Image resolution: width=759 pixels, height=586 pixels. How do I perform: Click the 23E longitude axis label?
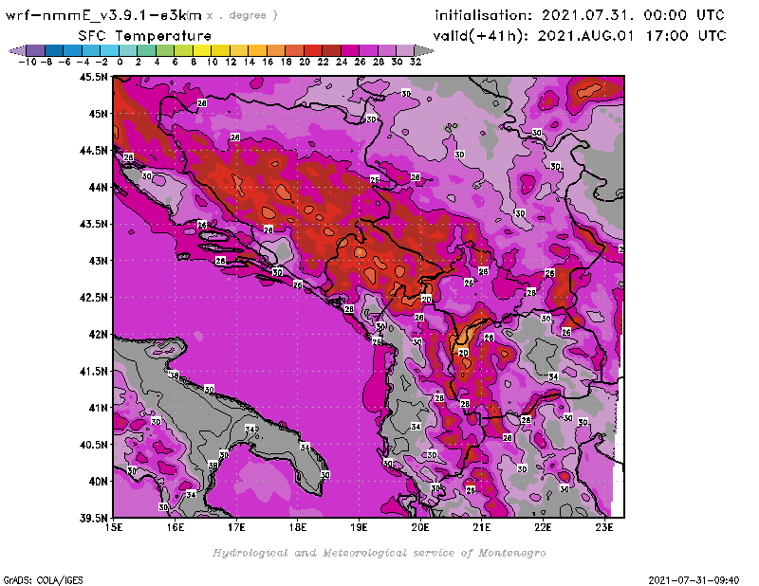[x=604, y=527]
